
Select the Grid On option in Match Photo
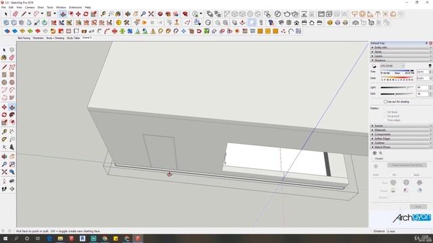click(390, 175)
